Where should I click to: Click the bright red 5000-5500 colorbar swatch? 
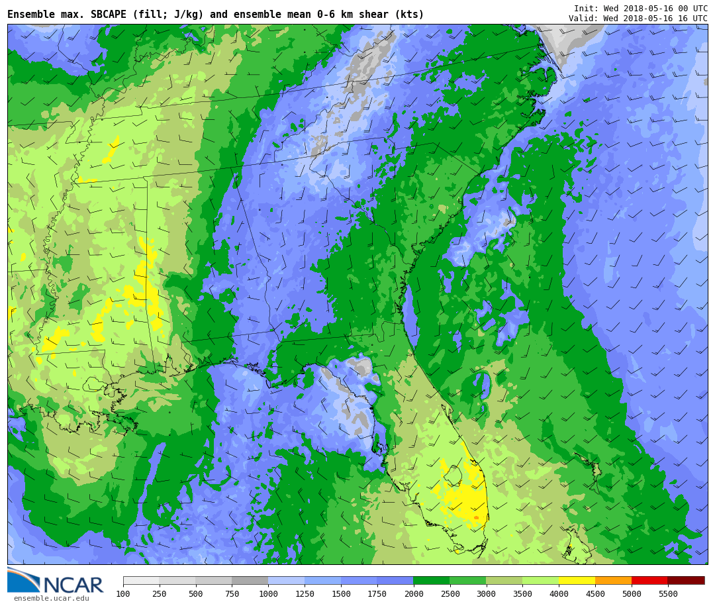point(649,580)
